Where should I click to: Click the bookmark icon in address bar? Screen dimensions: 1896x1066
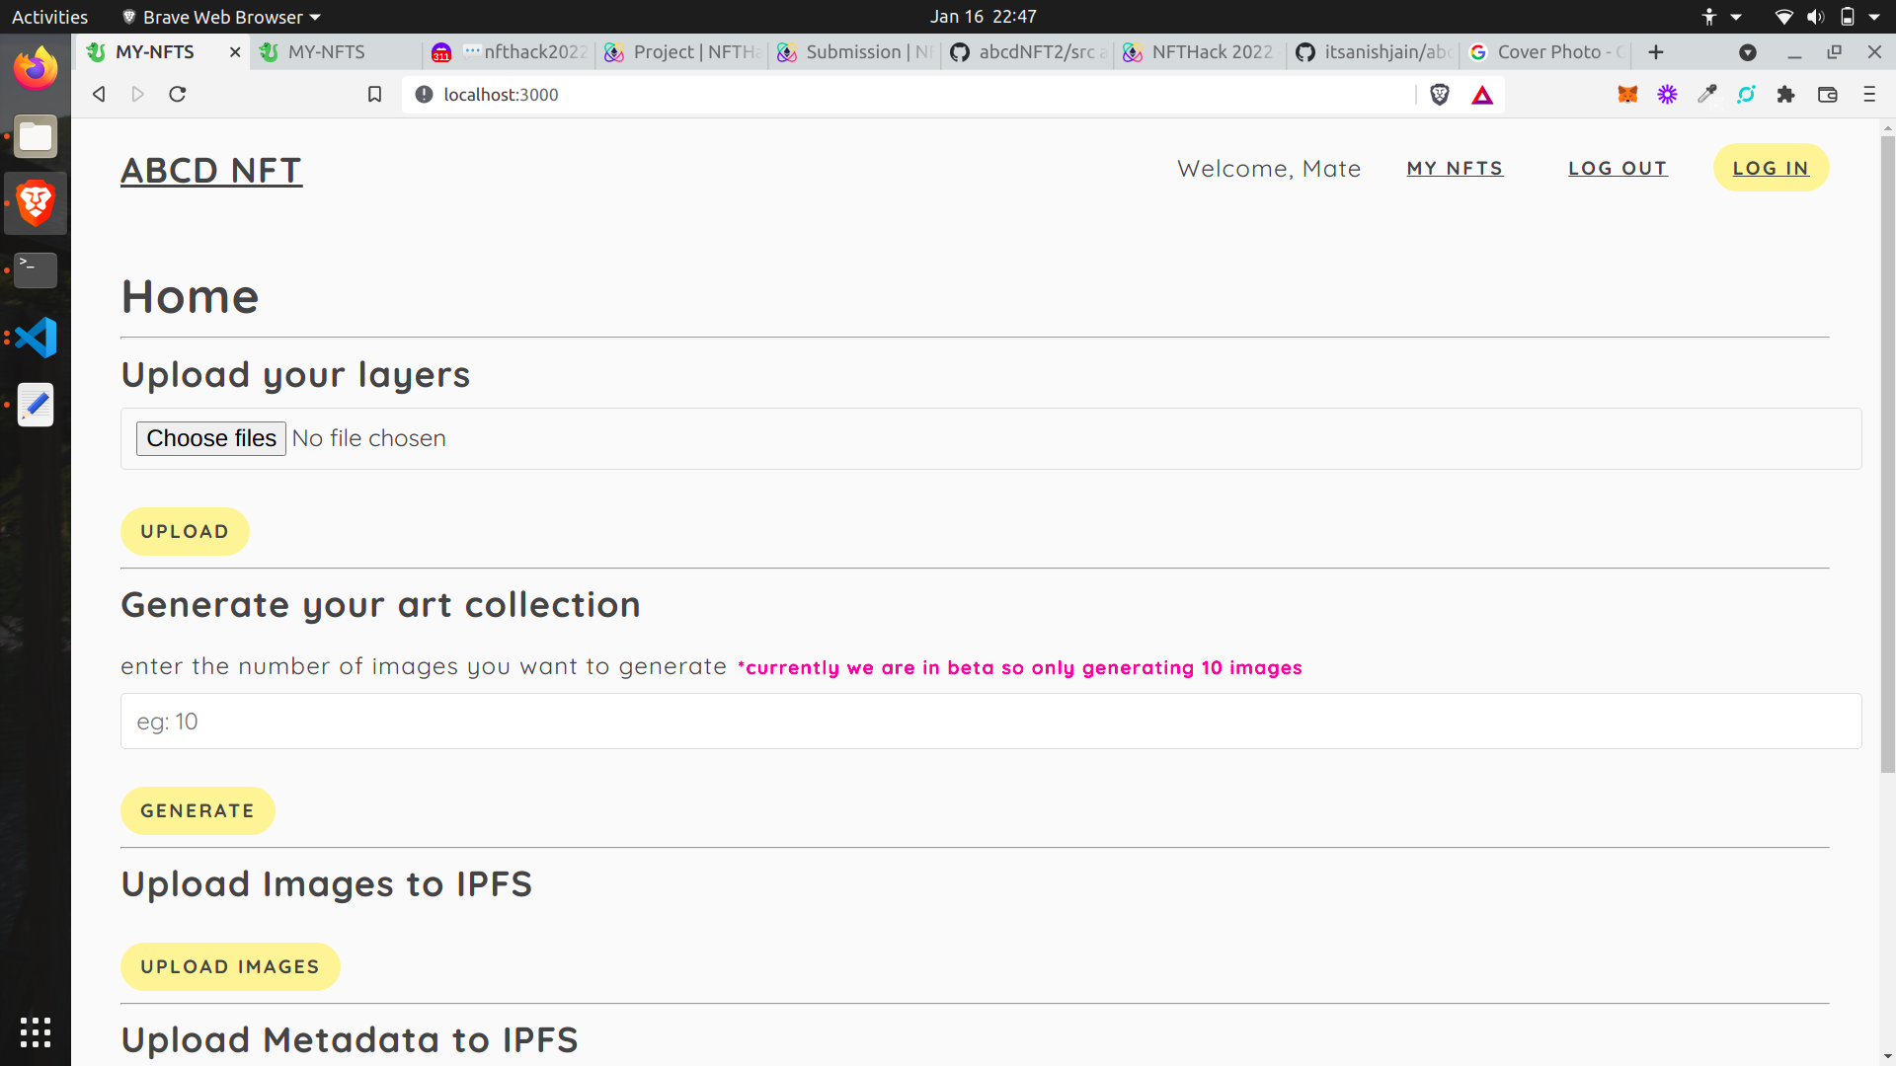coord(375,93)
